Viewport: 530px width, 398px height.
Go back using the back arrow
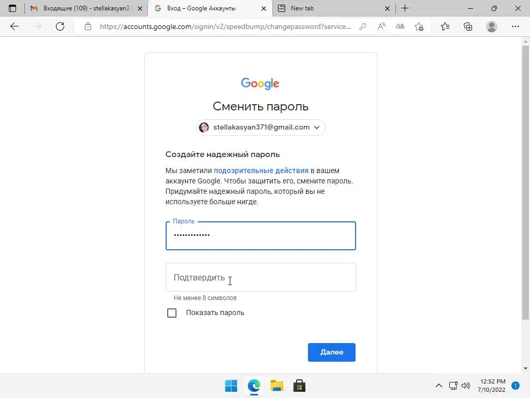(x=14, y=26)
